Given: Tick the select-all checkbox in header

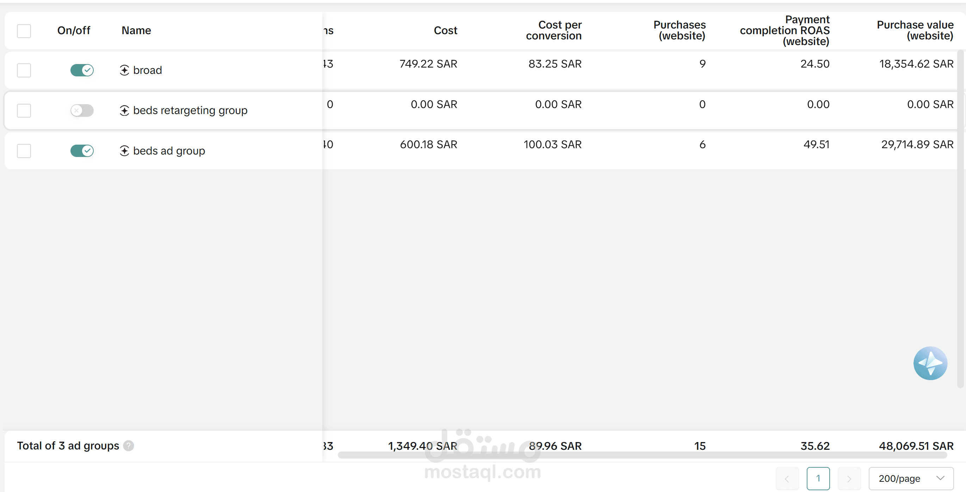Looking at the screenshot, I should coord(24,31).
